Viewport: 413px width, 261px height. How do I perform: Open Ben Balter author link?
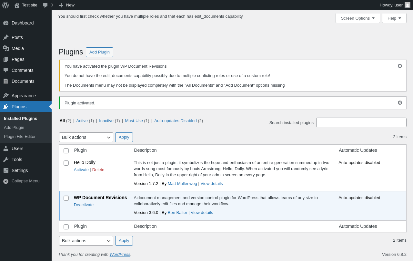point(177,213)
